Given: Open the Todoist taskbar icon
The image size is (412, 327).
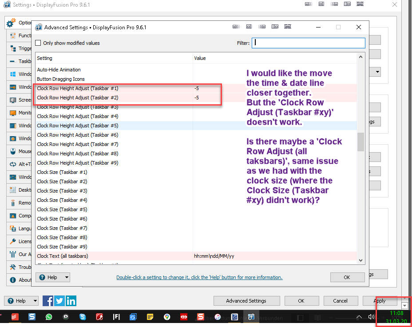Looking at the screenshot, I should point(15,317).
